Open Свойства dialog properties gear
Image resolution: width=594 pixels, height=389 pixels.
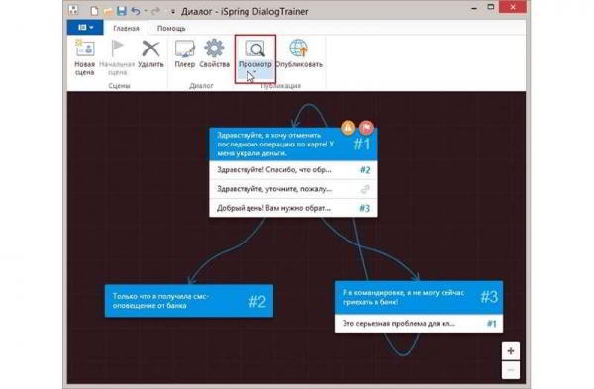(x=214, y=49)
